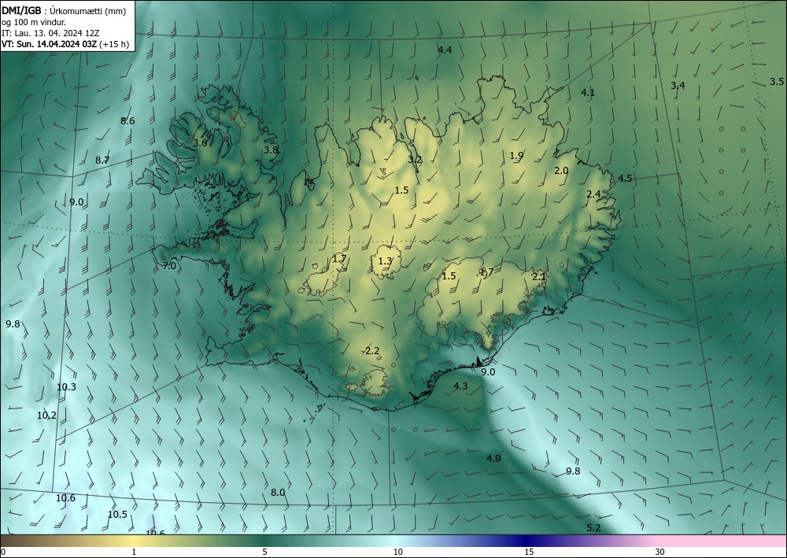787x558 pixels.
Task: Click the 2.0 value label
Action: coord(561,171)
